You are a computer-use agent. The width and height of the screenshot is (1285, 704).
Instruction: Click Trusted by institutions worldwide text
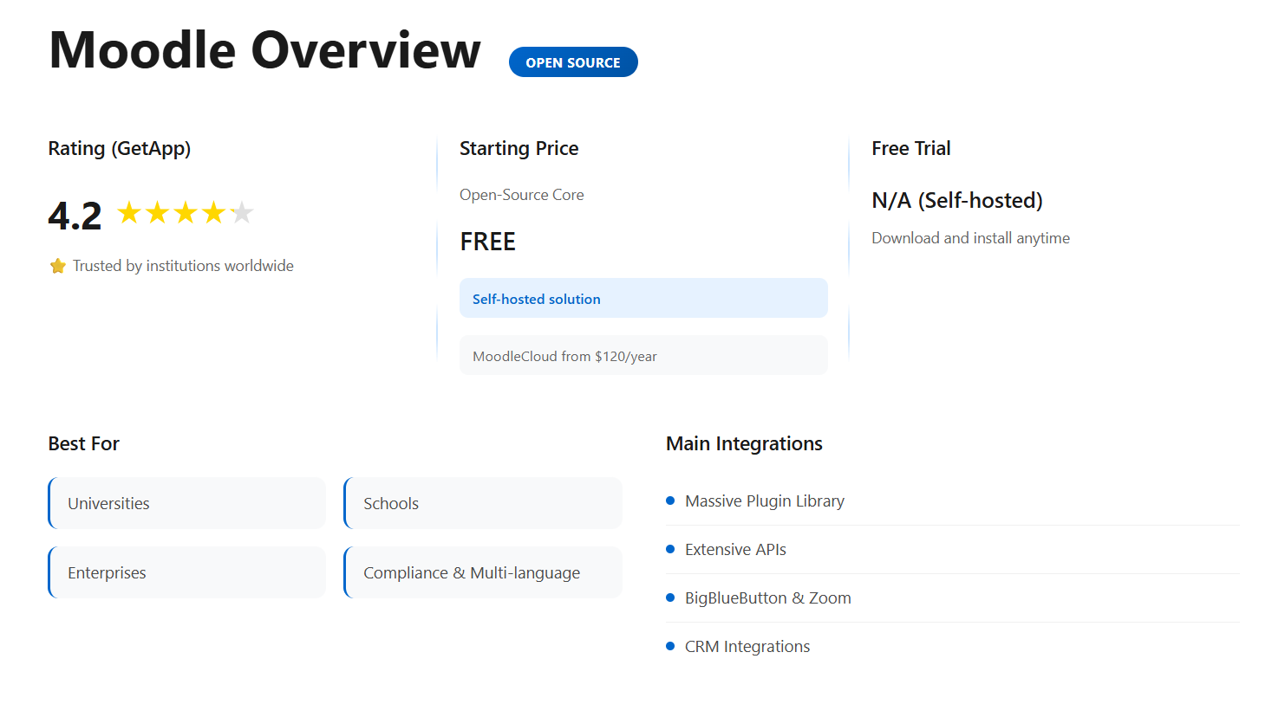[x=183, y=266]
